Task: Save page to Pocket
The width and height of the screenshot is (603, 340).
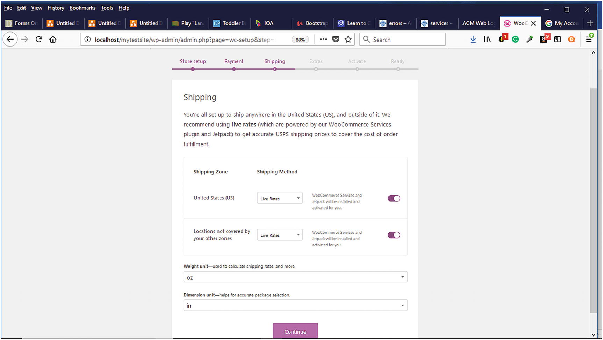Action: click(x=336, y=40)
